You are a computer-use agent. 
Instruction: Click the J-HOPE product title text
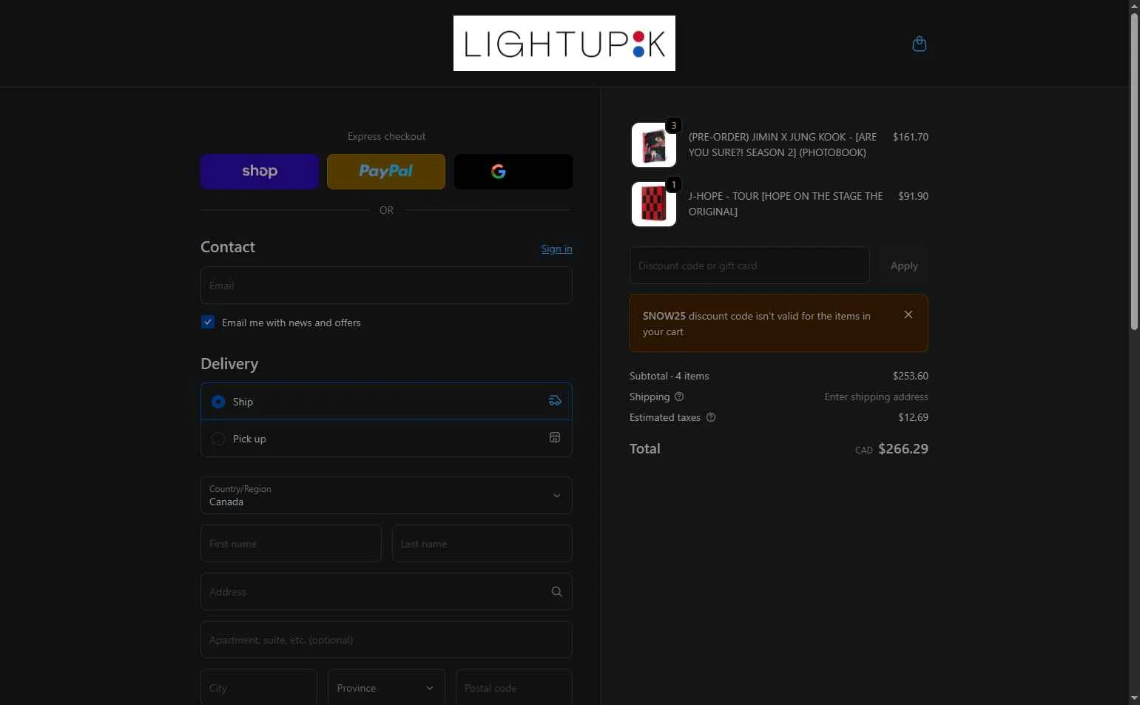tap(786, 203)
